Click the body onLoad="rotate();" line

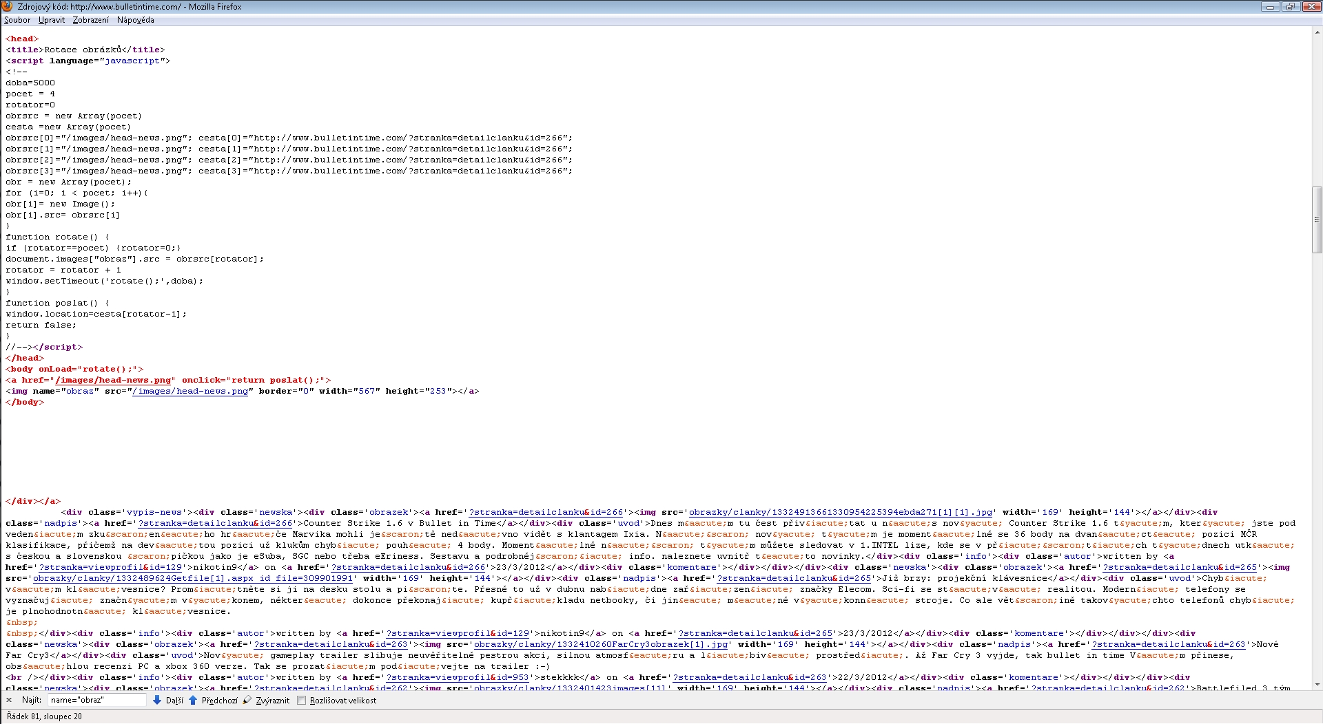coord(74,369)
